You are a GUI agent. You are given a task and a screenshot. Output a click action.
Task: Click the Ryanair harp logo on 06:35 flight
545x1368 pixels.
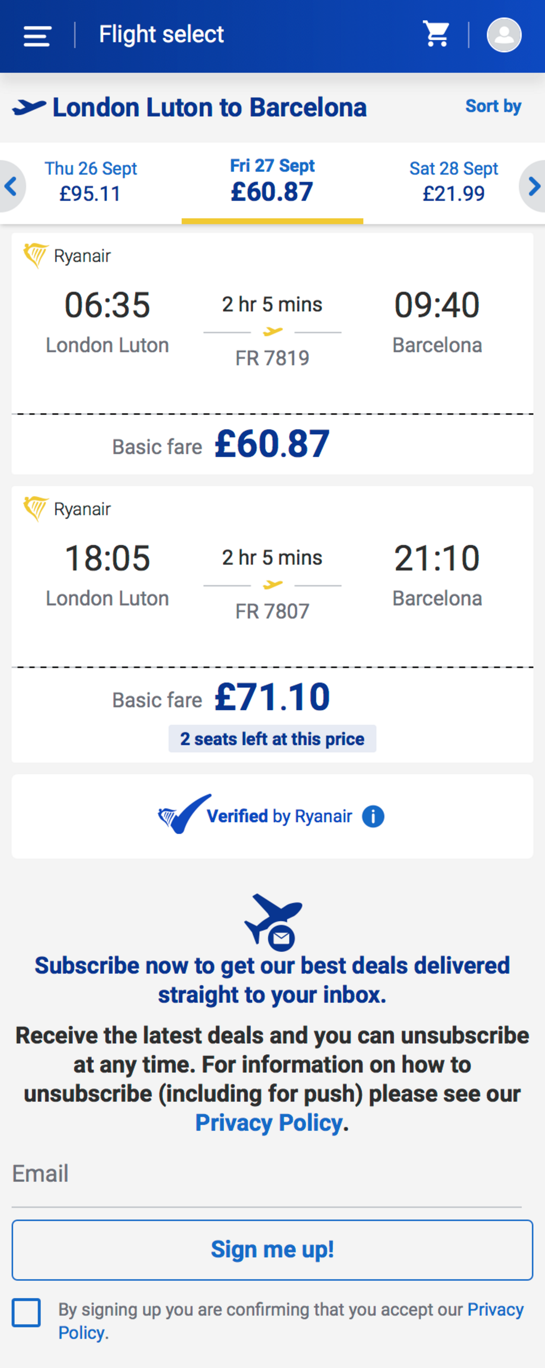point(36,256)
